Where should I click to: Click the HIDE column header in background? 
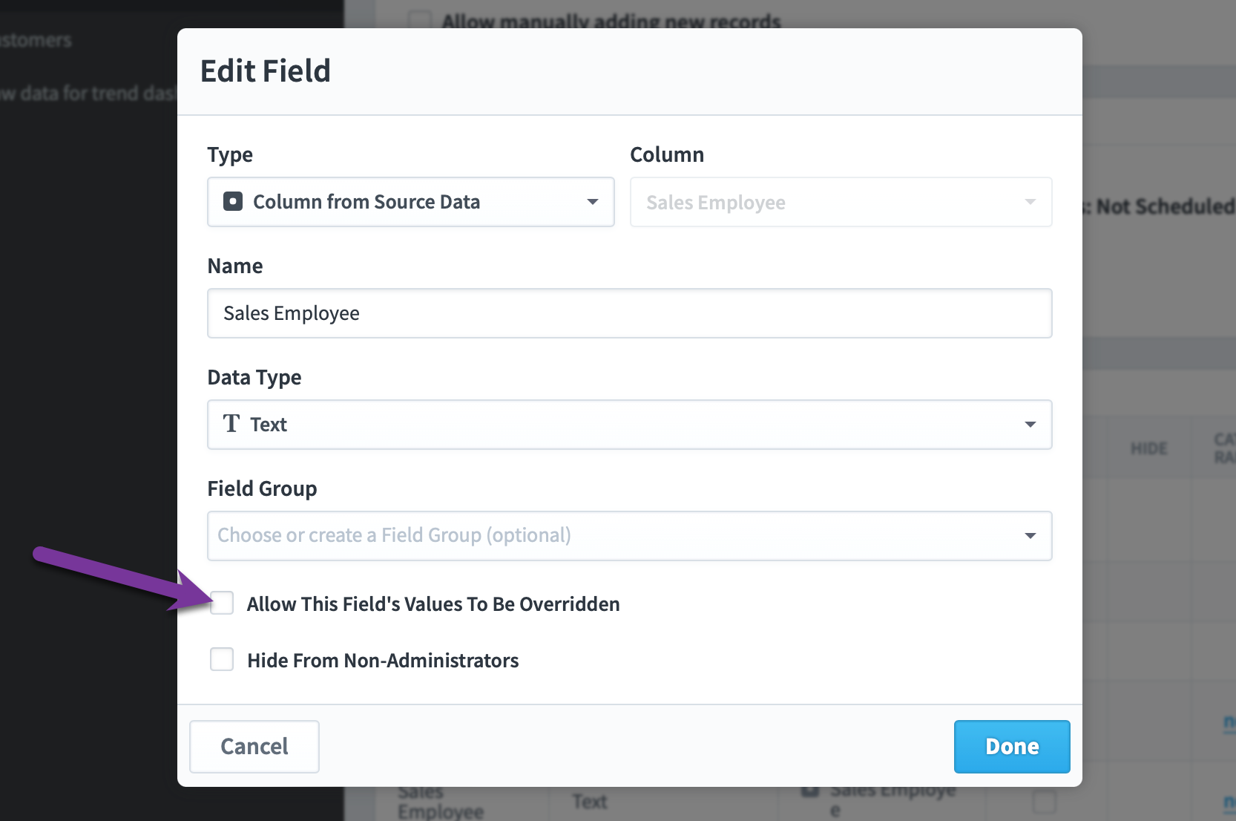(1148, 448)
